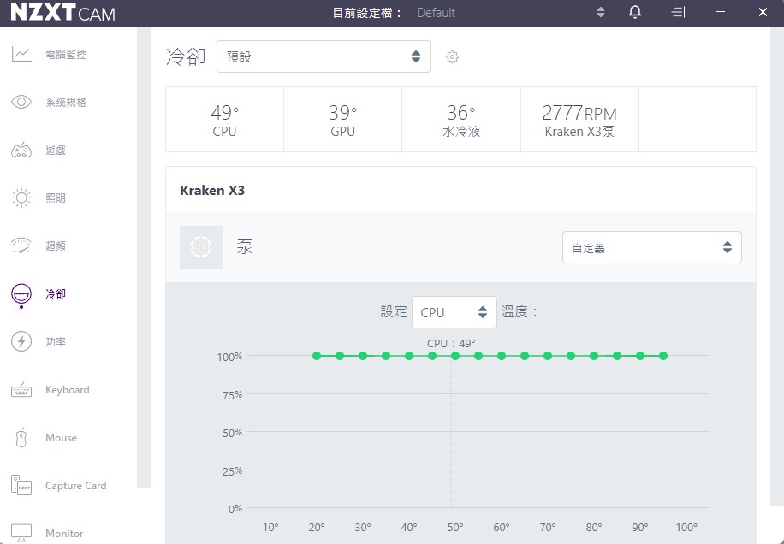Open cooling profile settings gear
Viewport: 784px width, 544px height.
click(x=452, y=56)
